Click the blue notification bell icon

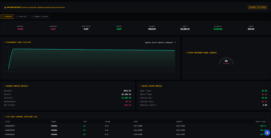pos(267,133)
